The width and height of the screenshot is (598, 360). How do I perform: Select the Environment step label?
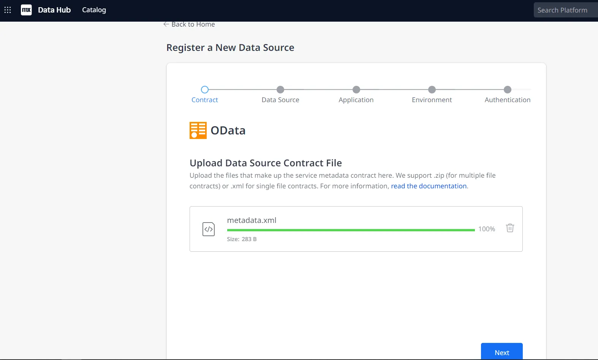[x=432, y=100]
